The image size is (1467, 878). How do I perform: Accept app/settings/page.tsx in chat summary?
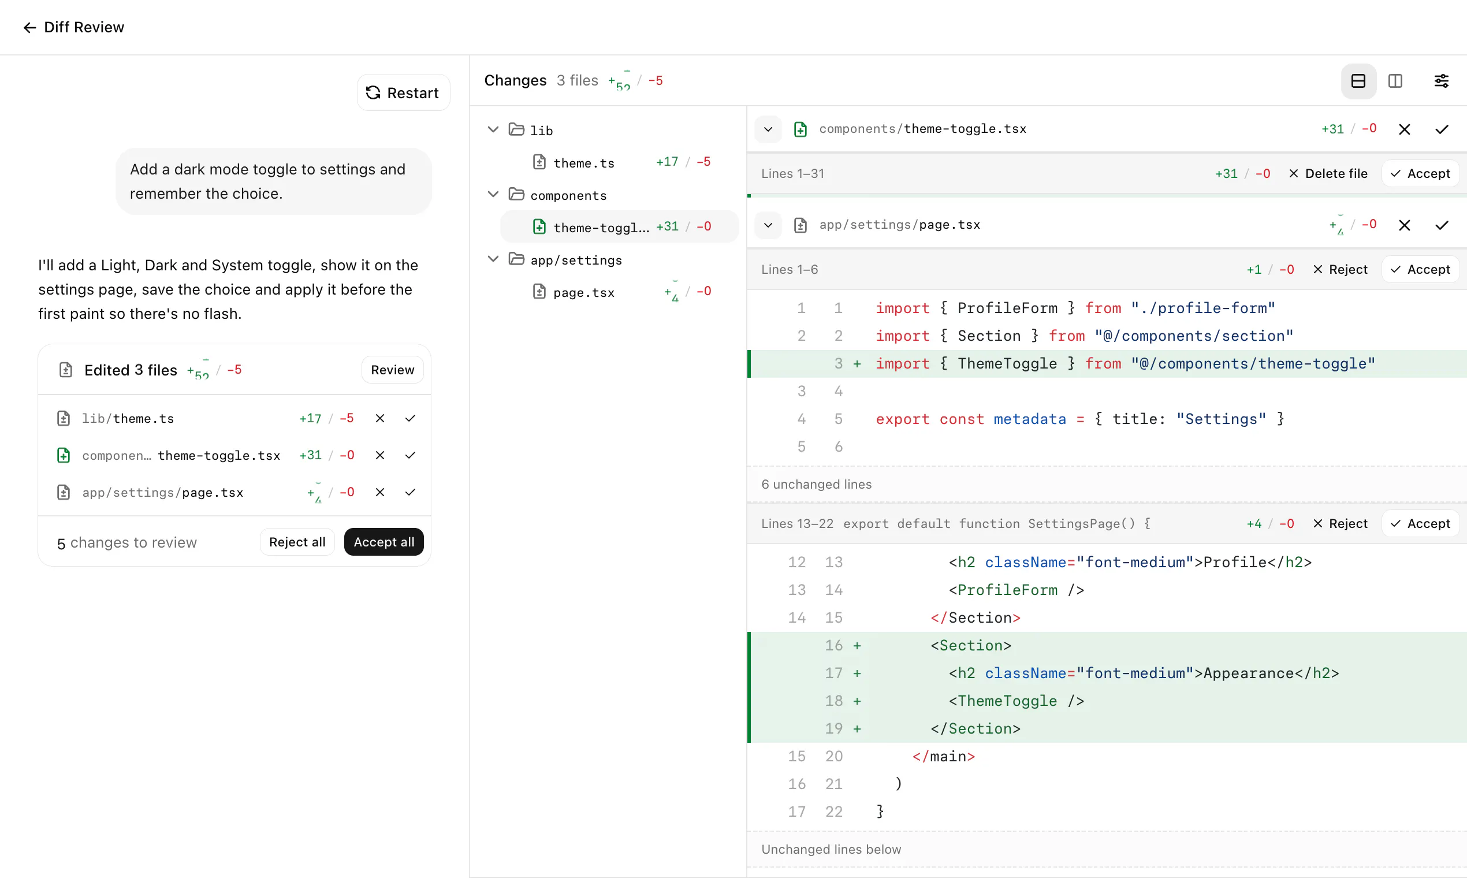[x=410, y=492]
